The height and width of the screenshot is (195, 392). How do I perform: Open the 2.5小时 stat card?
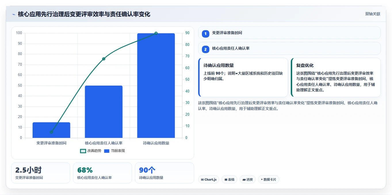(41, 173)
